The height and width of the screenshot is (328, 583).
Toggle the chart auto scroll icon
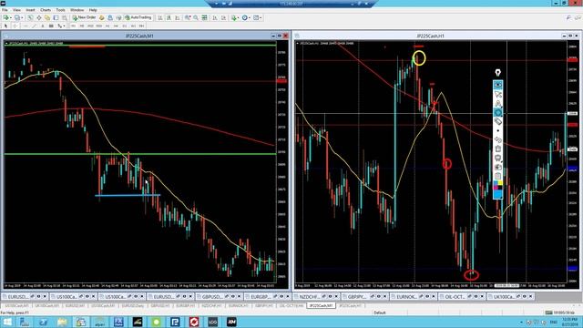point(215,17)
